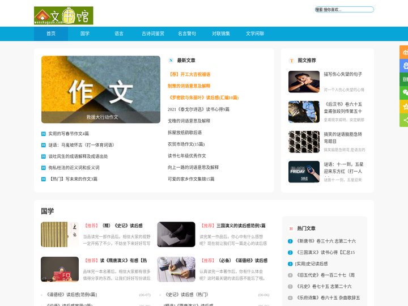This screenshot has width=408, height=306.
Task: Click the Weibo share icon on side bar
Action: pos(404,52)
